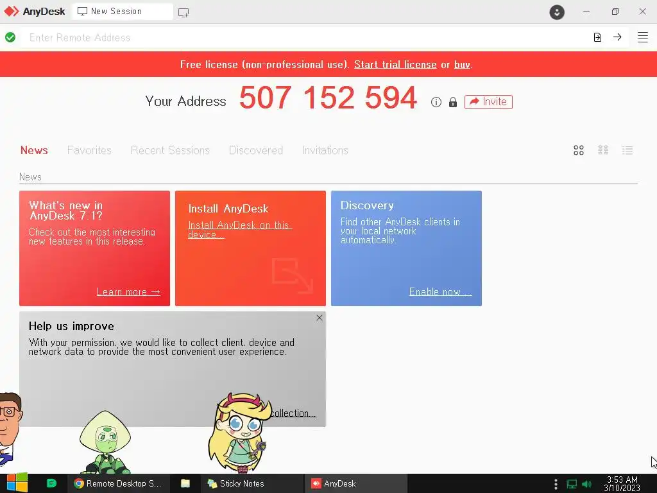This screenshot has width=657, height=493.
Task: Open the hamburger main menu
Action: tap(643, 37)
